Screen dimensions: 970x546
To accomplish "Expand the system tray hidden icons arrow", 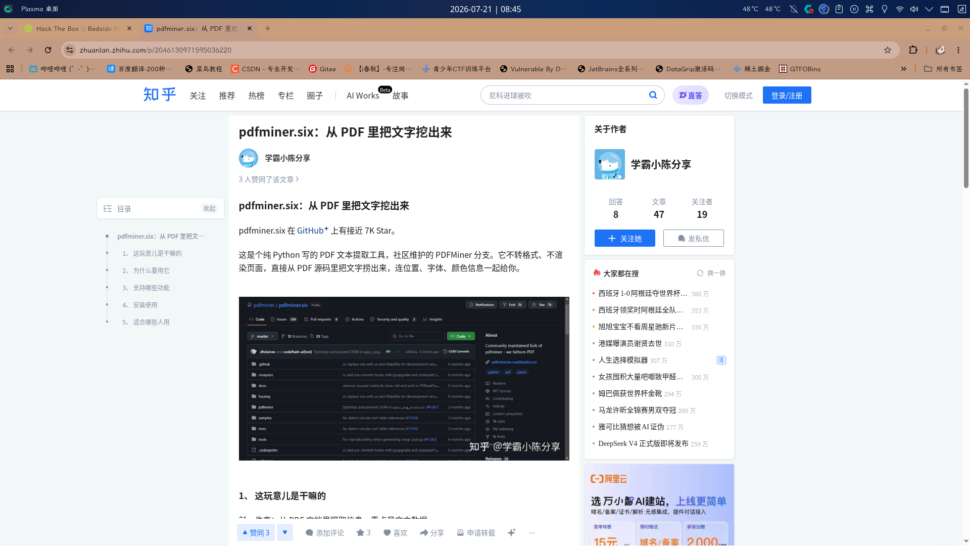I will click(929, 9).
